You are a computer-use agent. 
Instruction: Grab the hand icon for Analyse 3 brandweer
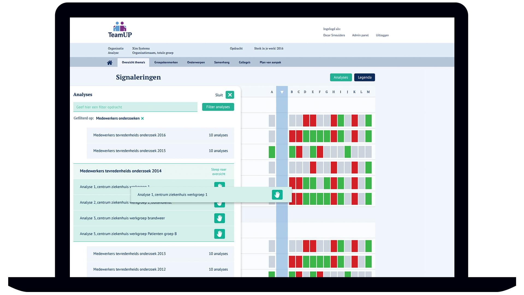(219, 218)
